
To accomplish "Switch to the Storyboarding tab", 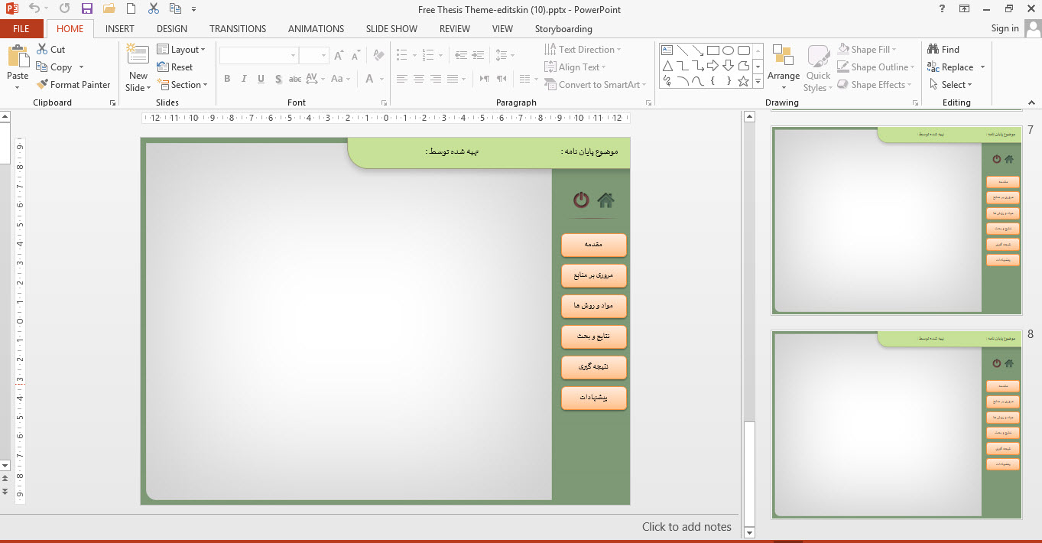I will pyautogui.click(x=563, y=29).
